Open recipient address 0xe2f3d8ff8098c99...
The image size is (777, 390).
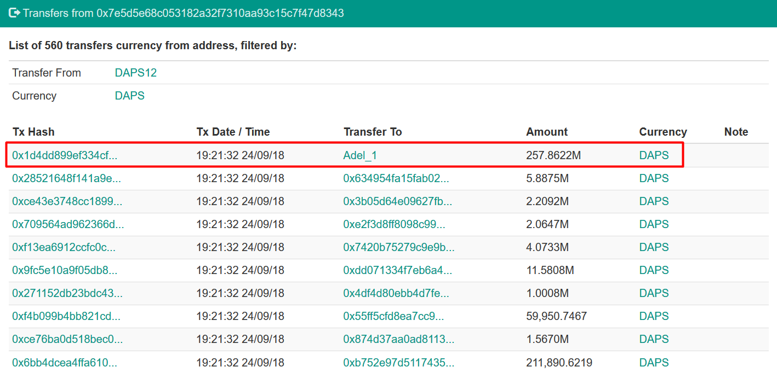point(395,224)
